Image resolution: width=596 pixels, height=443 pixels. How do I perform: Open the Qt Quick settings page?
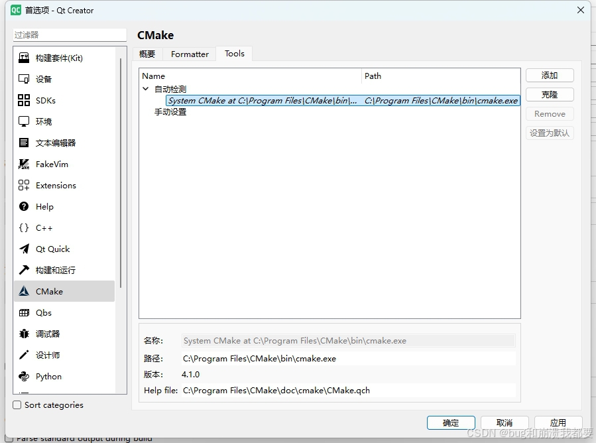click(48, 249)
